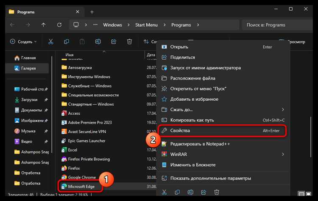The image size is (318, 201).
Task: Select Расположение файла
Action: point(224,78)
